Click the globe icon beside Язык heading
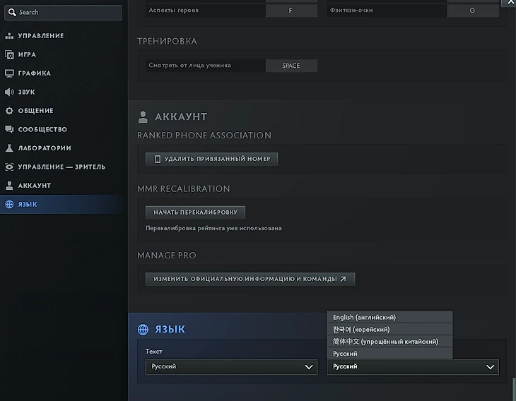 point(143,330)
